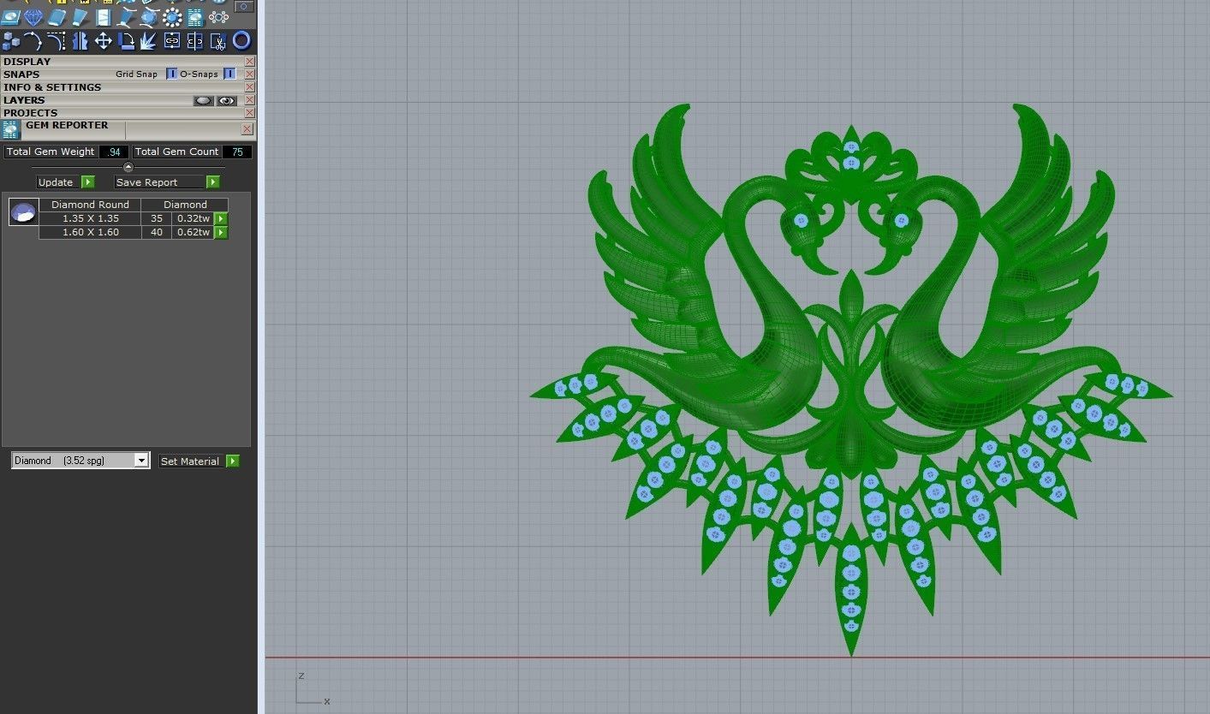Image resolution: width=1210 pixels, height=714 pixels.
Task: Select the circle cluster outline icon
Action: coord(218,17)
